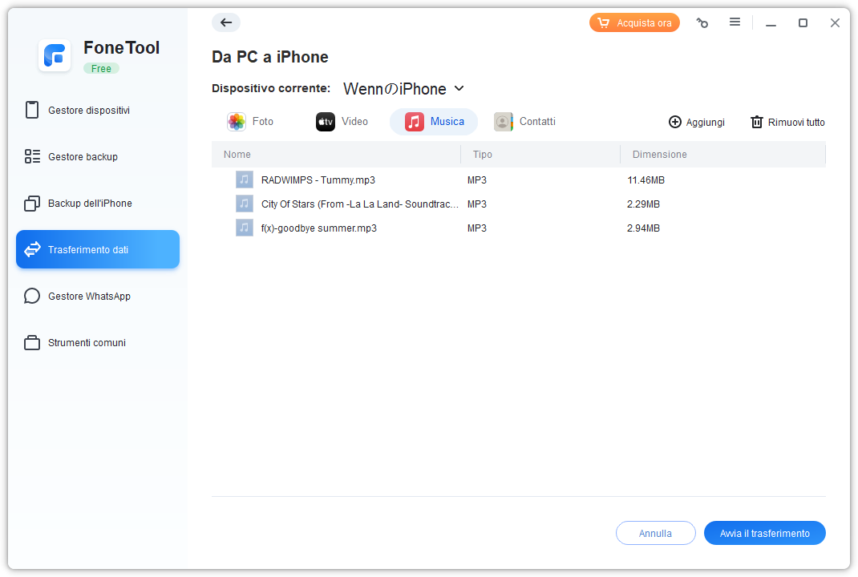Open the hamburger menu
The image size is (858, 577).
point(735,22)
